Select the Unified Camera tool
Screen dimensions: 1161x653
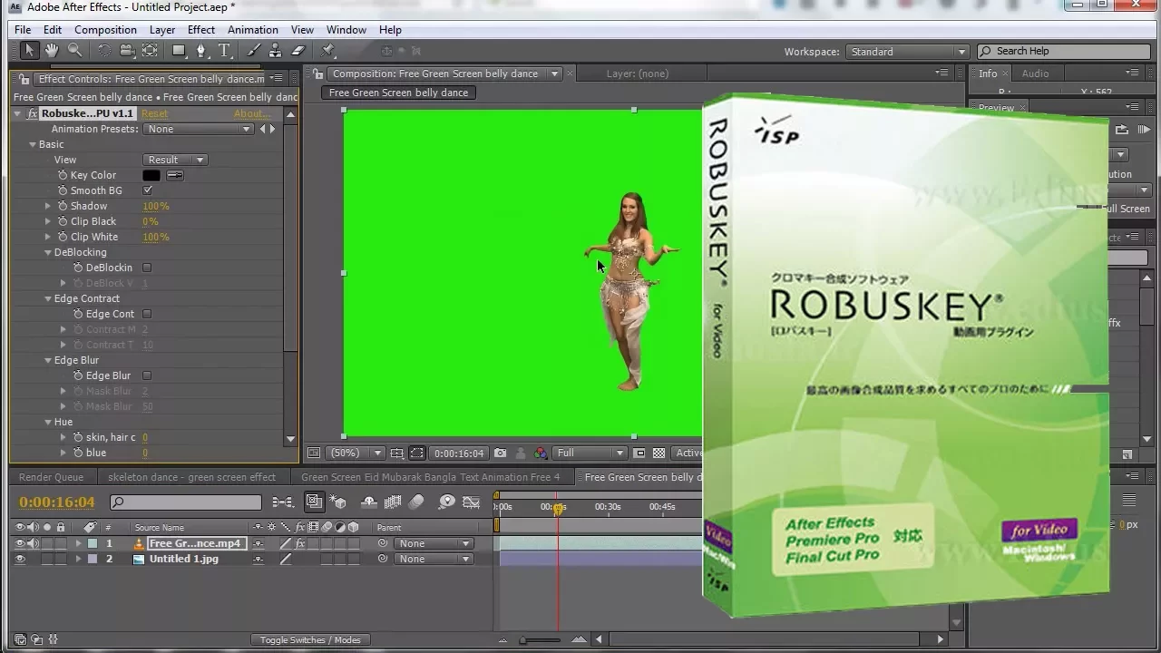[x=127, y=51]
